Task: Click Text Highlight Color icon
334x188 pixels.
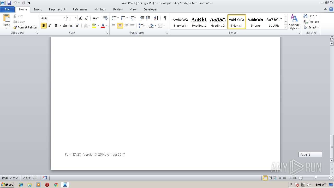Action: point(94,26)
